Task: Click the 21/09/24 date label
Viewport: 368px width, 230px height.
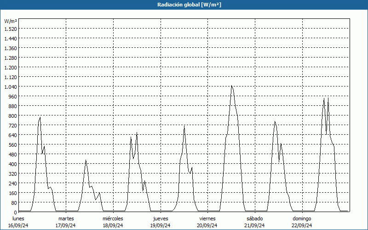Action: [x=254, y=225]
